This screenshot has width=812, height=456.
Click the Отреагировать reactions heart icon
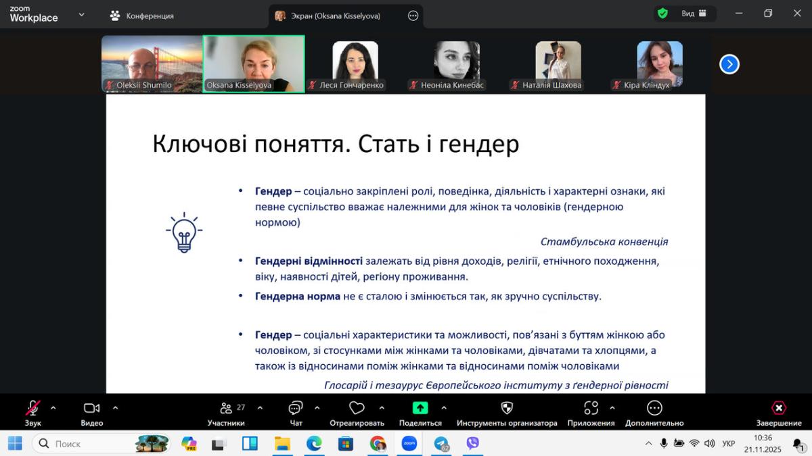coord(357,409)
